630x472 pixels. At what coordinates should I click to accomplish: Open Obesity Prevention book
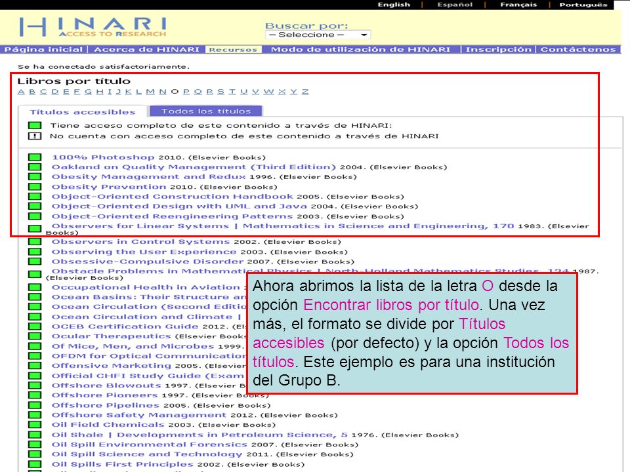coord(109,187)
